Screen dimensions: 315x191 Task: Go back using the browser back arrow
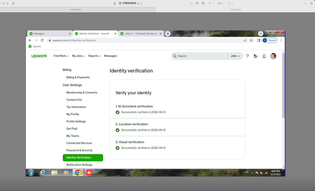point(30,40)
